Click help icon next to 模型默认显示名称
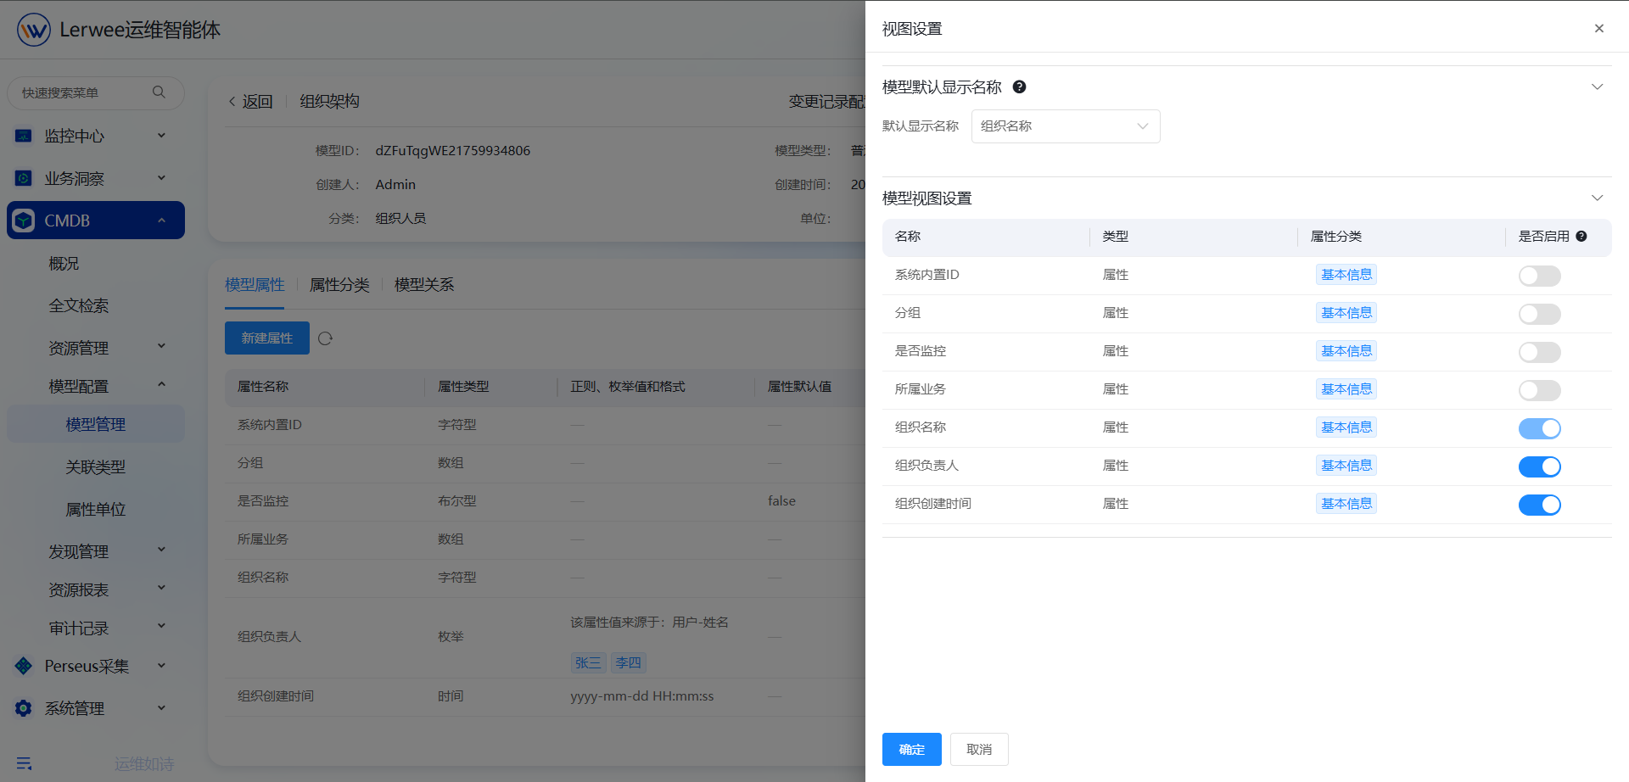Image resolution: width=1629 pixels, height=782 pixels. (x=1020, y=87)
